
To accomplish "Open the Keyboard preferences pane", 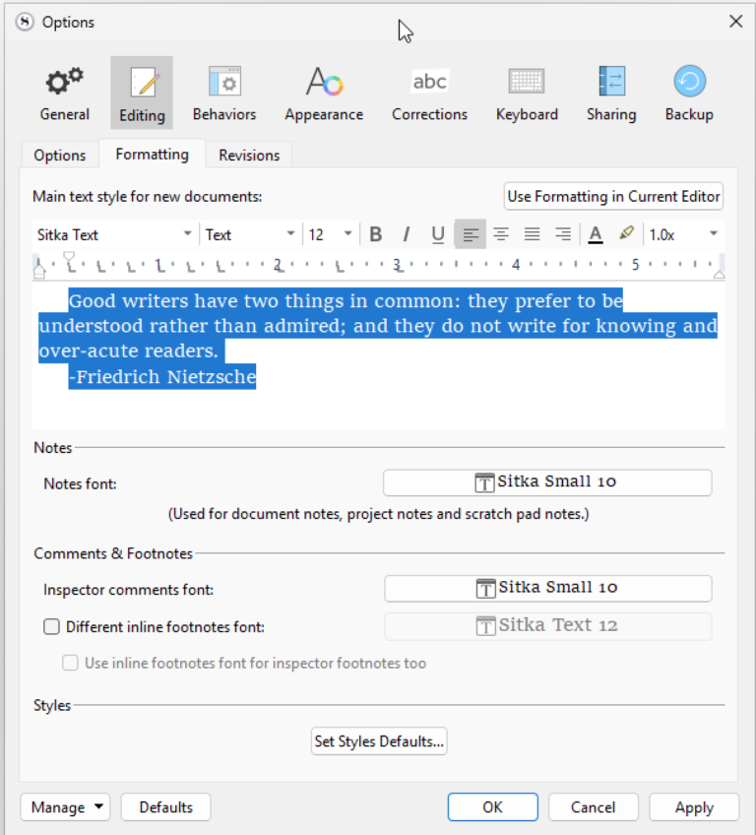I will (527, 94).
